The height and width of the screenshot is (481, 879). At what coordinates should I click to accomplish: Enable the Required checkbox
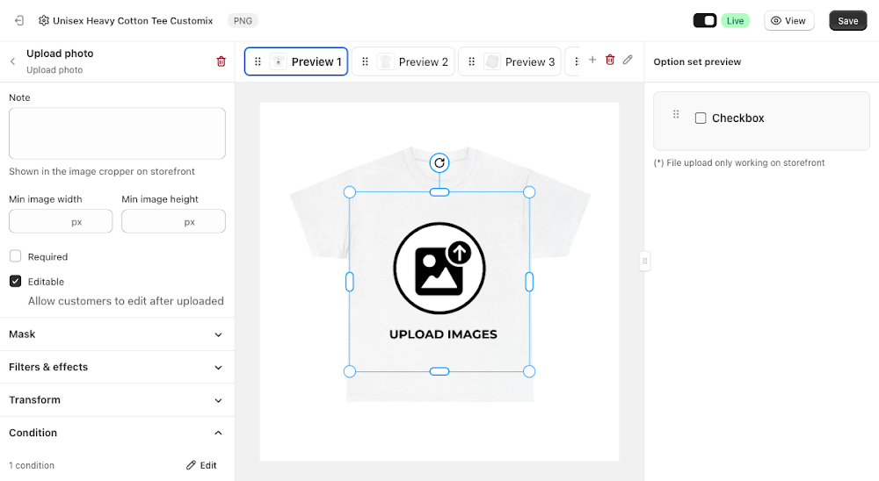15,256
